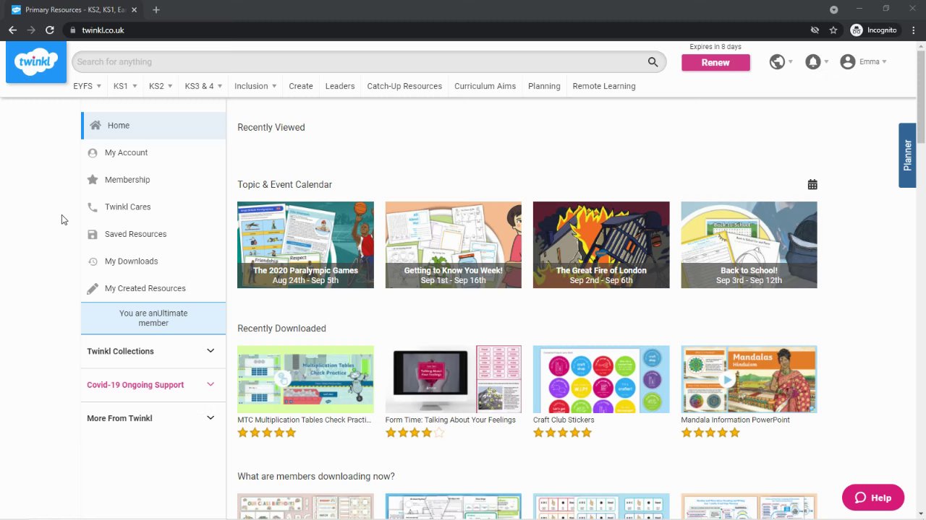The height and width of the screenshot is (520, 926).
Task: Click the first star under Craft Club Stickers
Action: click(x=538, y=433)
